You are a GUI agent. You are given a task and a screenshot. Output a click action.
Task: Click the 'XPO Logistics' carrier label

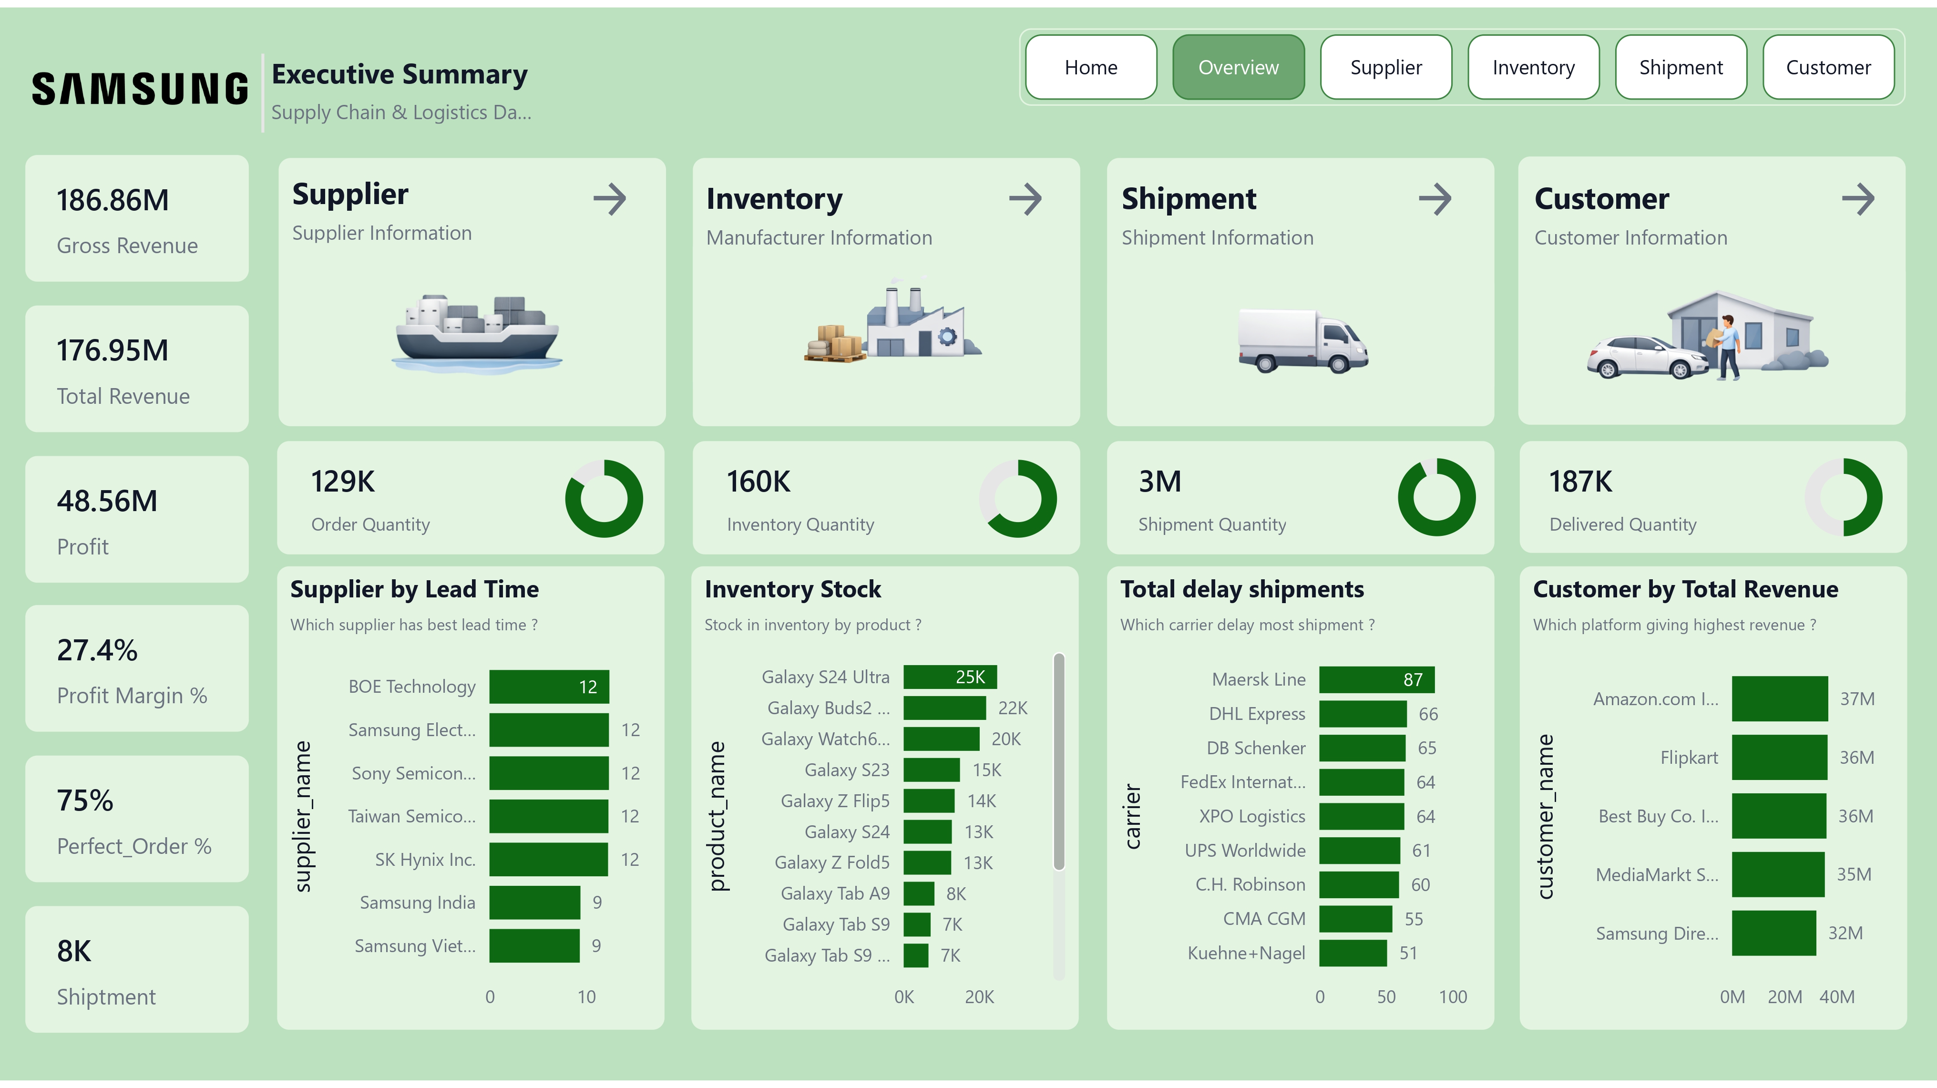click(1252, 817)
